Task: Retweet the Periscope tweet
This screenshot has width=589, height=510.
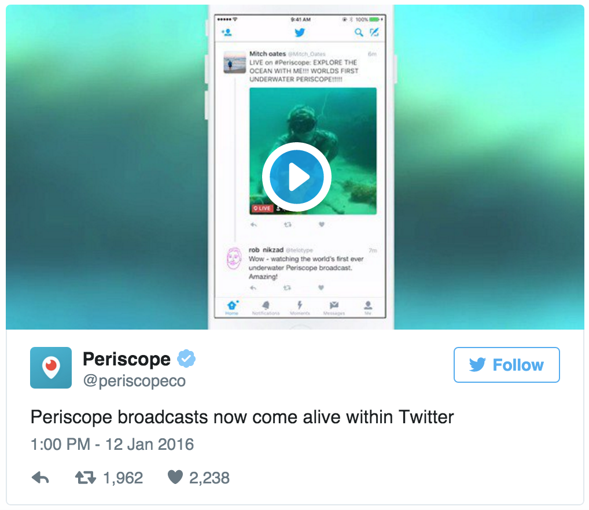Action: point(86,478)
